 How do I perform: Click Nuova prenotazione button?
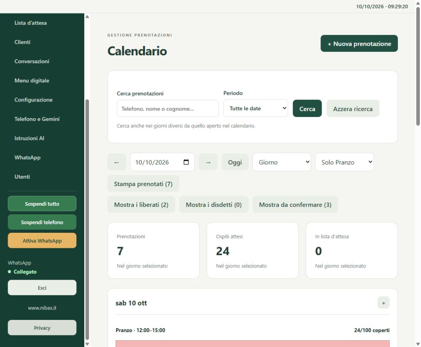pos(359,43)
